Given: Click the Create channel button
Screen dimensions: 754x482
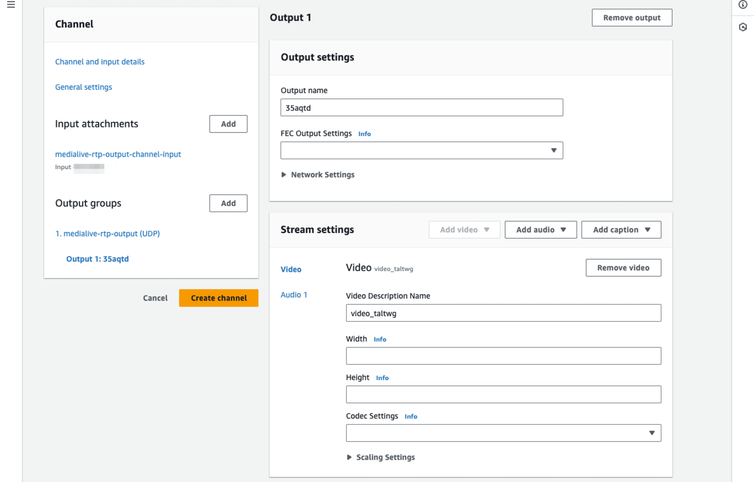Looking at the screenshot, I should coord(219,298).
